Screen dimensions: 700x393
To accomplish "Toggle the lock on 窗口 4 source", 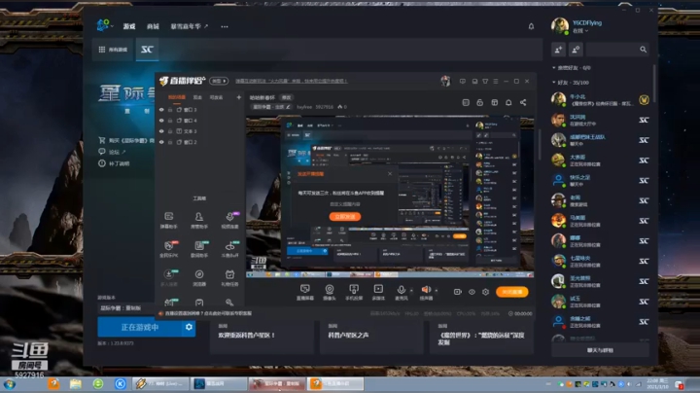I will [170, 120].
